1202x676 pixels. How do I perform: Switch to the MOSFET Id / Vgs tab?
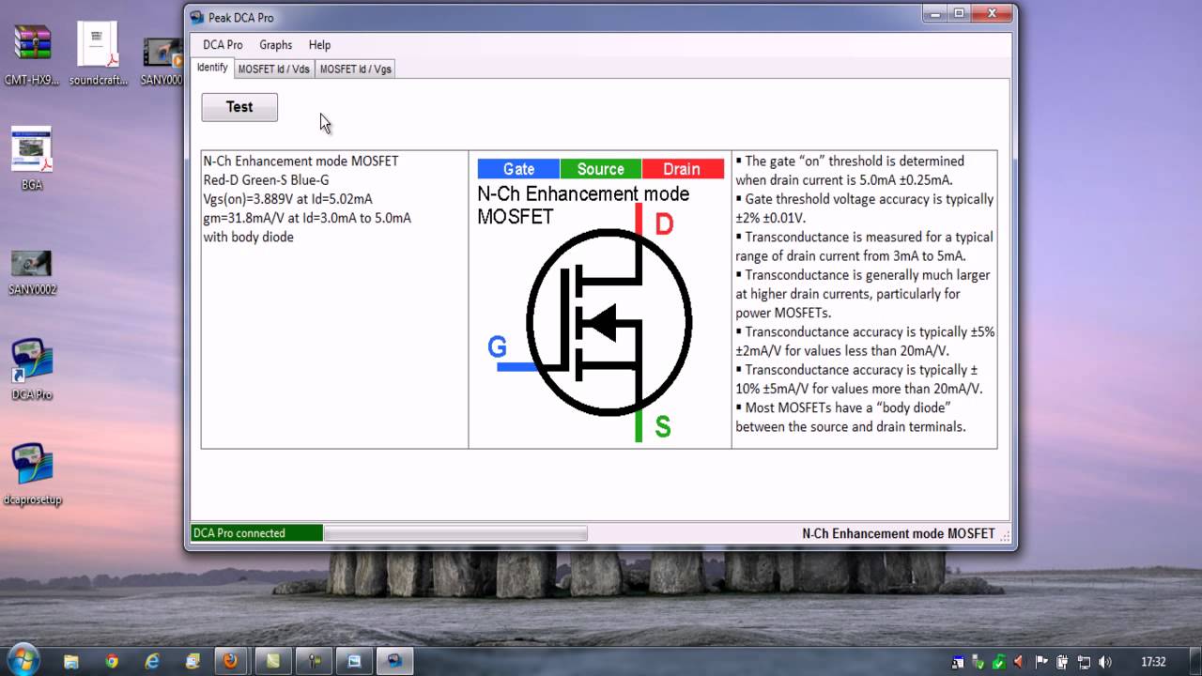click(x=355, y=69)
